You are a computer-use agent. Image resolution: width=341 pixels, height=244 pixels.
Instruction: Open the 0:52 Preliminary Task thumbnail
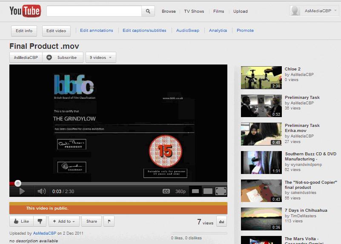261,106
